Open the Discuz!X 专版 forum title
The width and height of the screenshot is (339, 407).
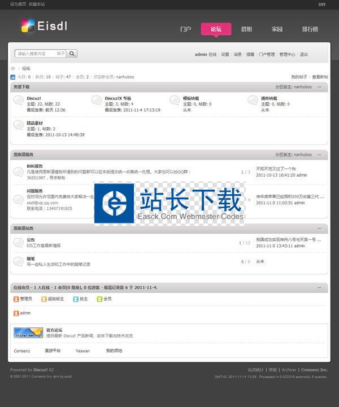click(118, 98)
